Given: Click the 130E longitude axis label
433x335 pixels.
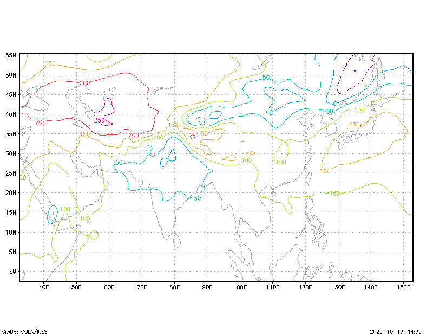Looking at the screenshot, I should [x=338, y=287].
